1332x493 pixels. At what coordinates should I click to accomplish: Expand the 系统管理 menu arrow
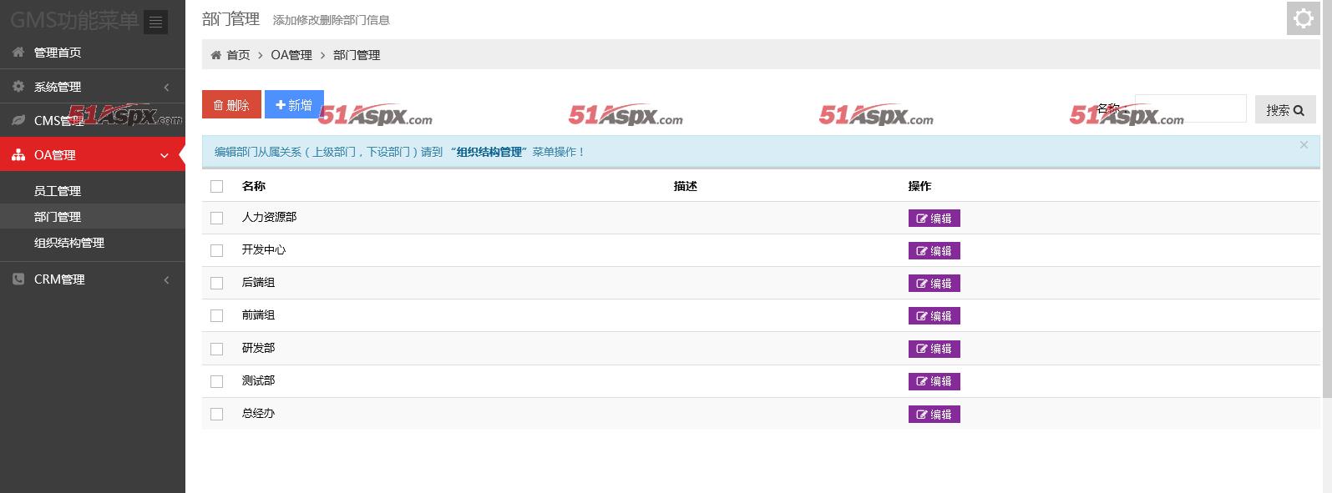click(166, 87)
